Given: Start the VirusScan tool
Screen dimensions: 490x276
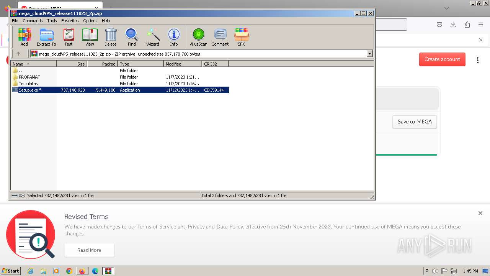Looking at the screenshot, I should coord(198,37).
